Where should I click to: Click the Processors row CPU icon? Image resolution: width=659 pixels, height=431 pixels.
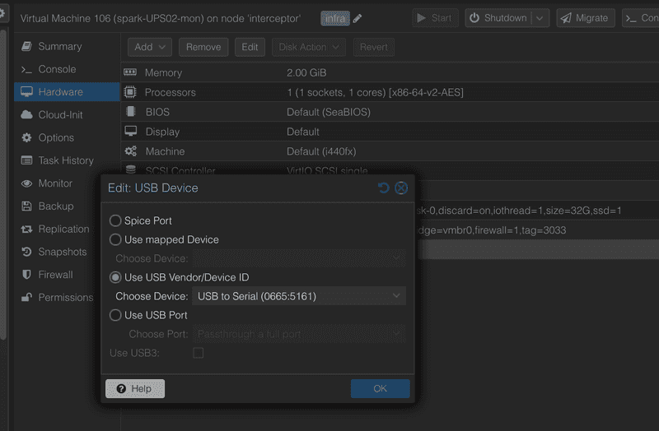point(130,93)
